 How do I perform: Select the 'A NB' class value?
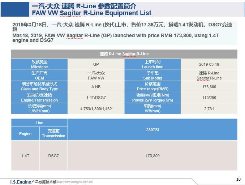(x=96, y=87)
